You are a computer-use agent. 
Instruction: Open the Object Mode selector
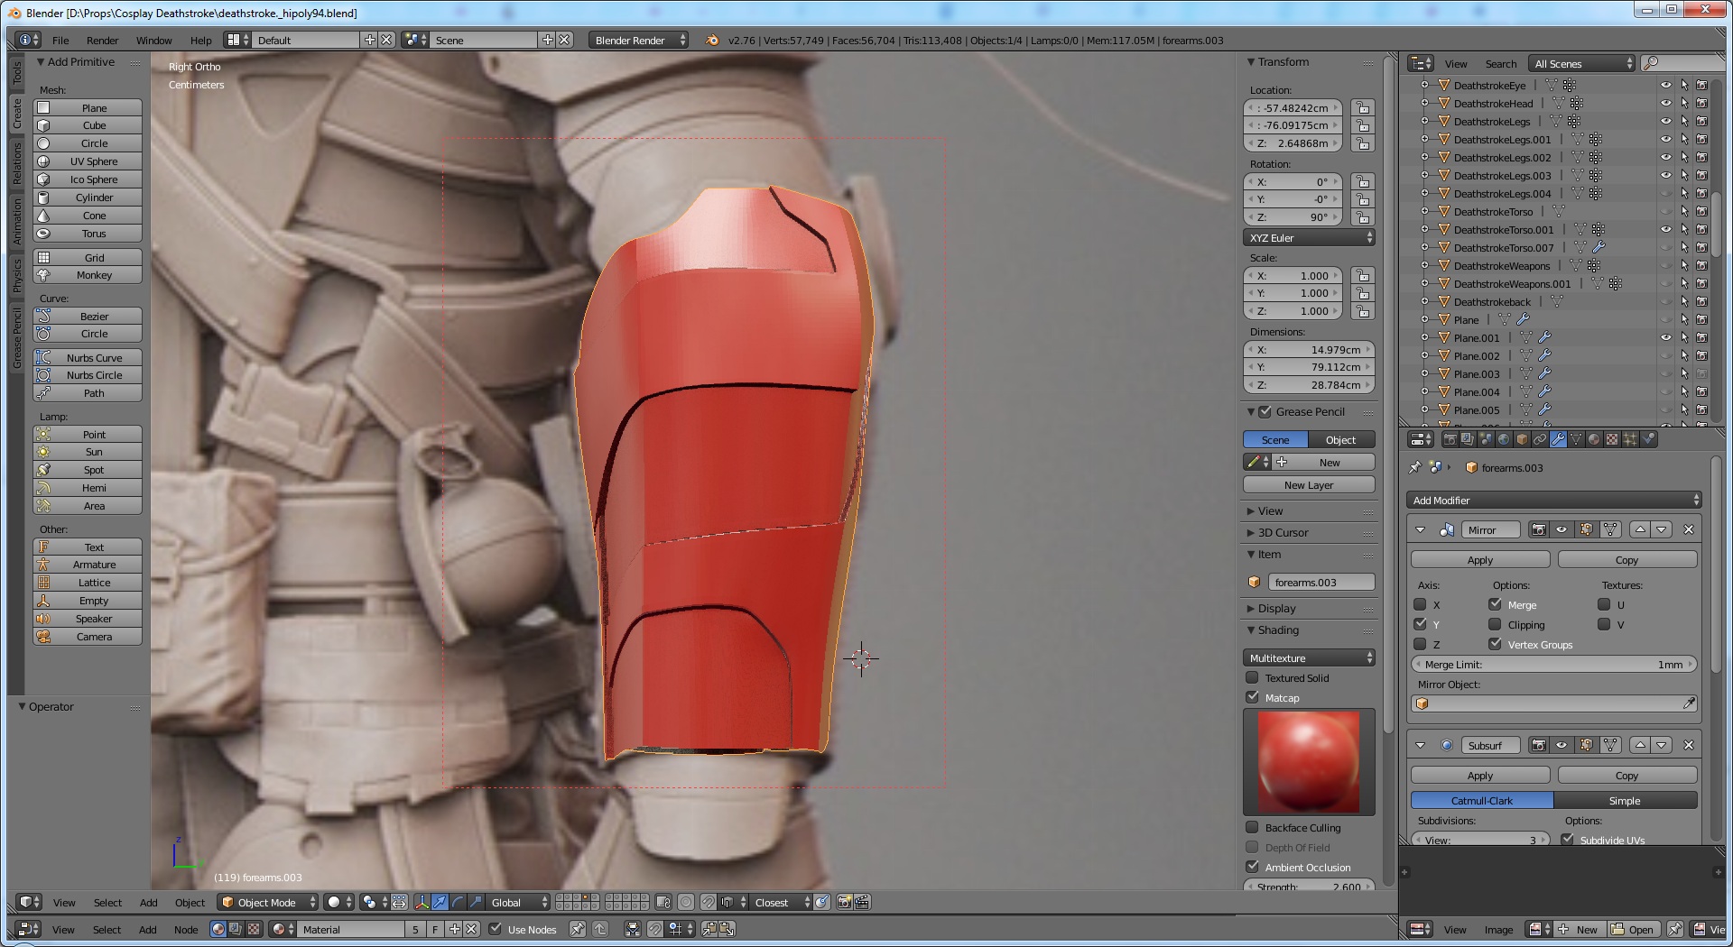(x=267, y=902)
